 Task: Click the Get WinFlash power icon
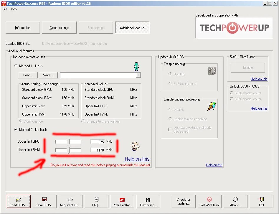209,199
